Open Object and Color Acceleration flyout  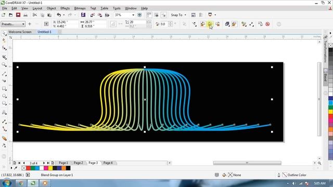(x=227, y=24)
